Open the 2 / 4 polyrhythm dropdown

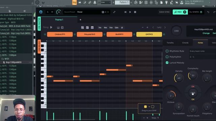pos(202,57)
